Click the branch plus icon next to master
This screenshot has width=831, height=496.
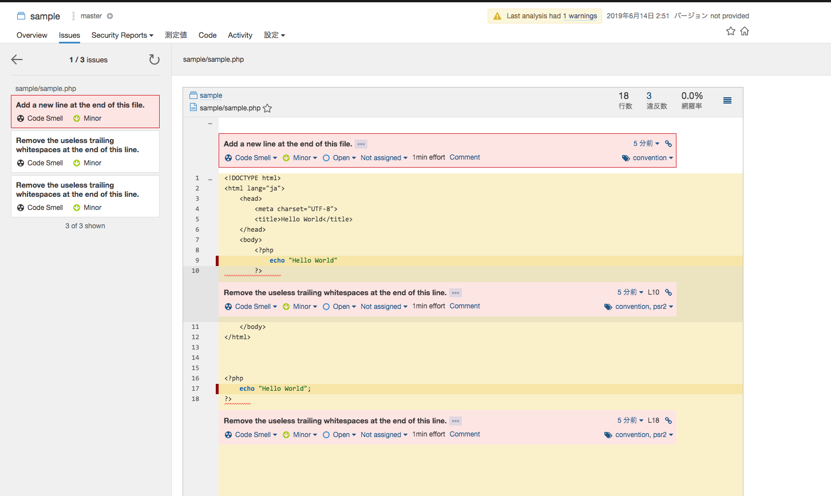tap(110, 16)
